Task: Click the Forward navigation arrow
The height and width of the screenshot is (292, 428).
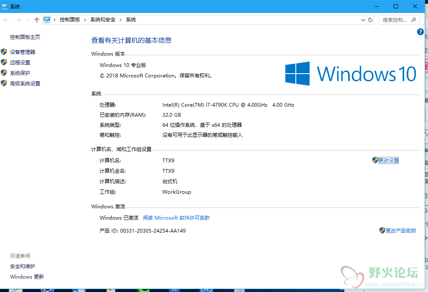Action: click(x=18, y=20)
